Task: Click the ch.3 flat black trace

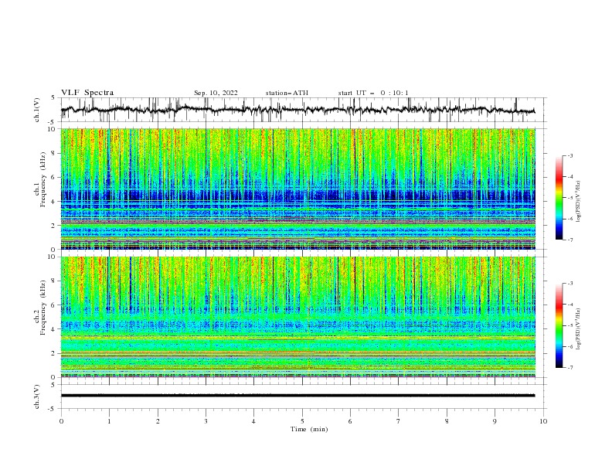Action: coord(297,396)
